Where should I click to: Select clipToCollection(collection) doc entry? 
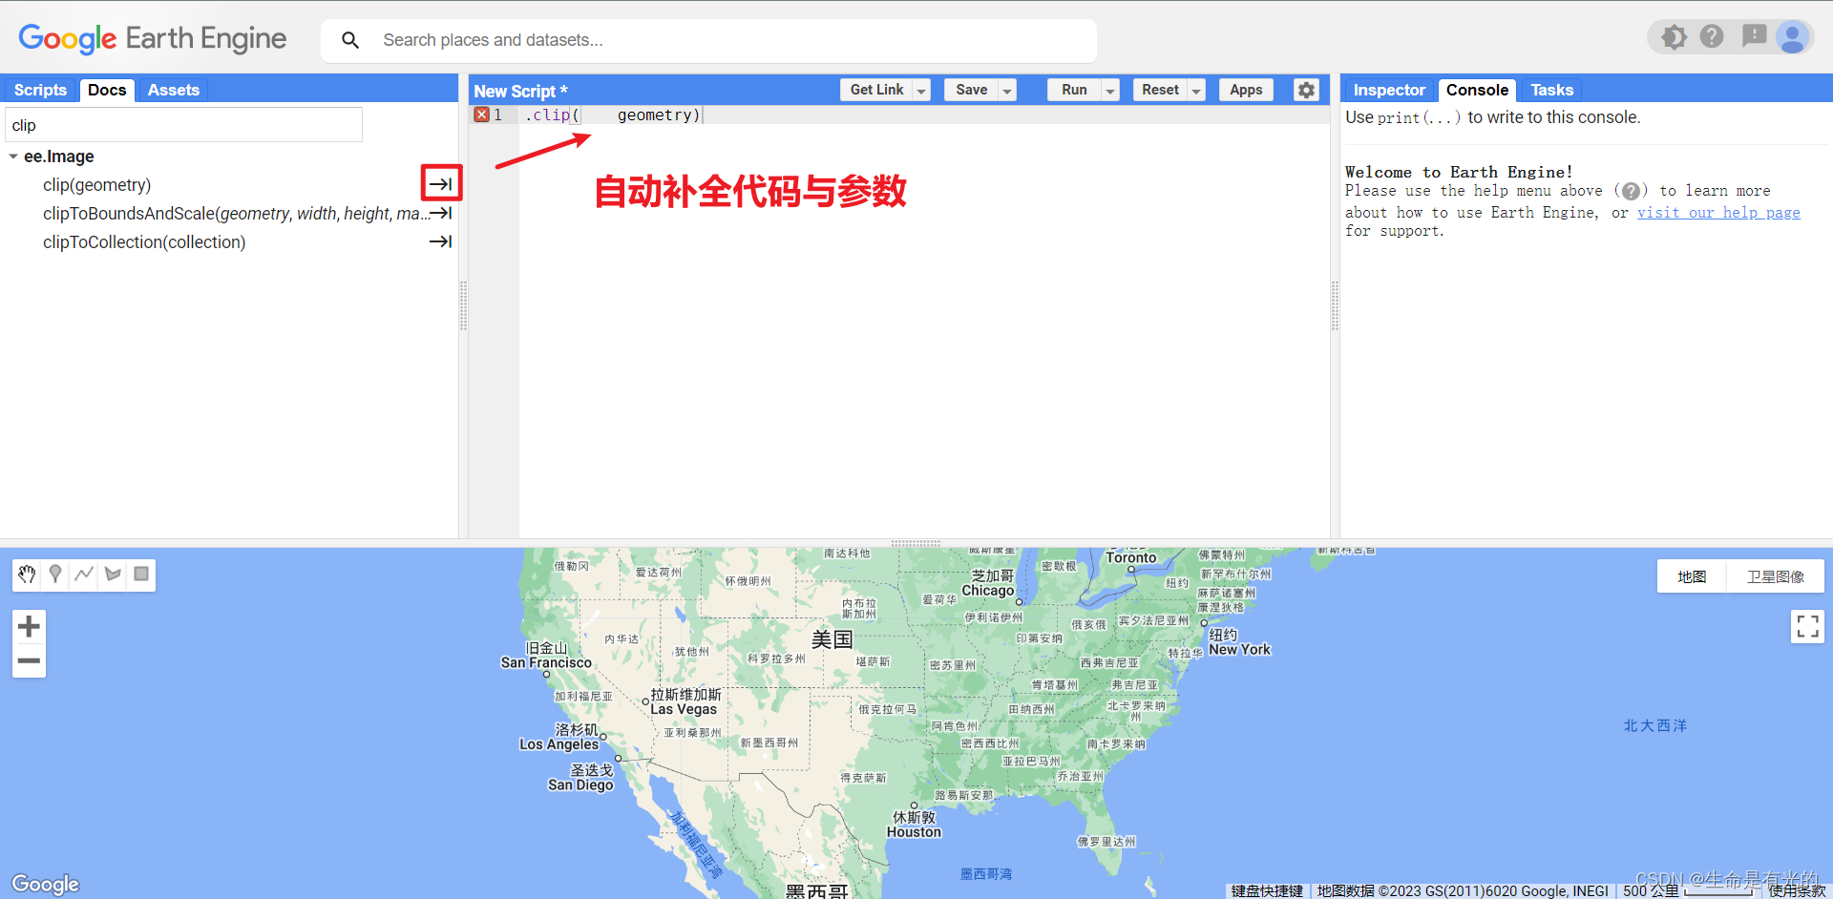tap(144, 241)
